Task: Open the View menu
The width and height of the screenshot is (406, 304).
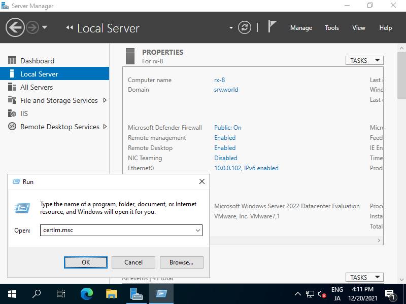Action: pos(359,28)
